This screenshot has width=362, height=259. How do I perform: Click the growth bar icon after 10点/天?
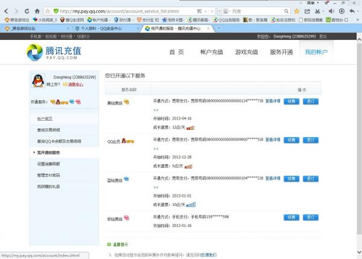coord(191,205)
